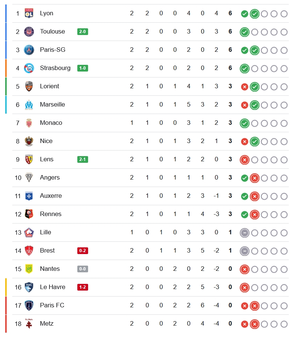This screenshot has width=297, height=339.
Task: Click Lens's red loss form indicator
Action: coord(245,160)
